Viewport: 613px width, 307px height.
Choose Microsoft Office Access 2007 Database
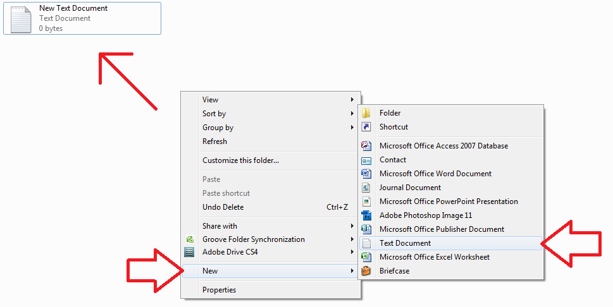[x=451, y=146]
